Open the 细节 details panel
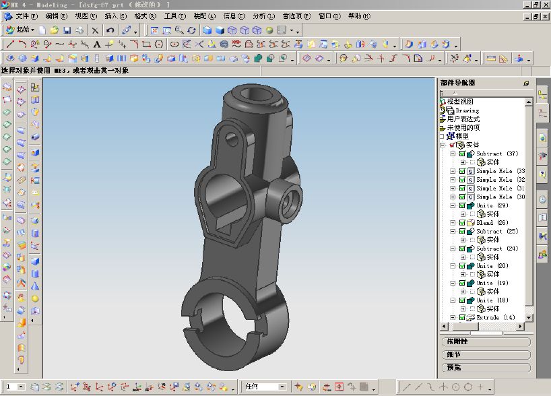This screenshot has width=551, height=396. coord(486,354)
